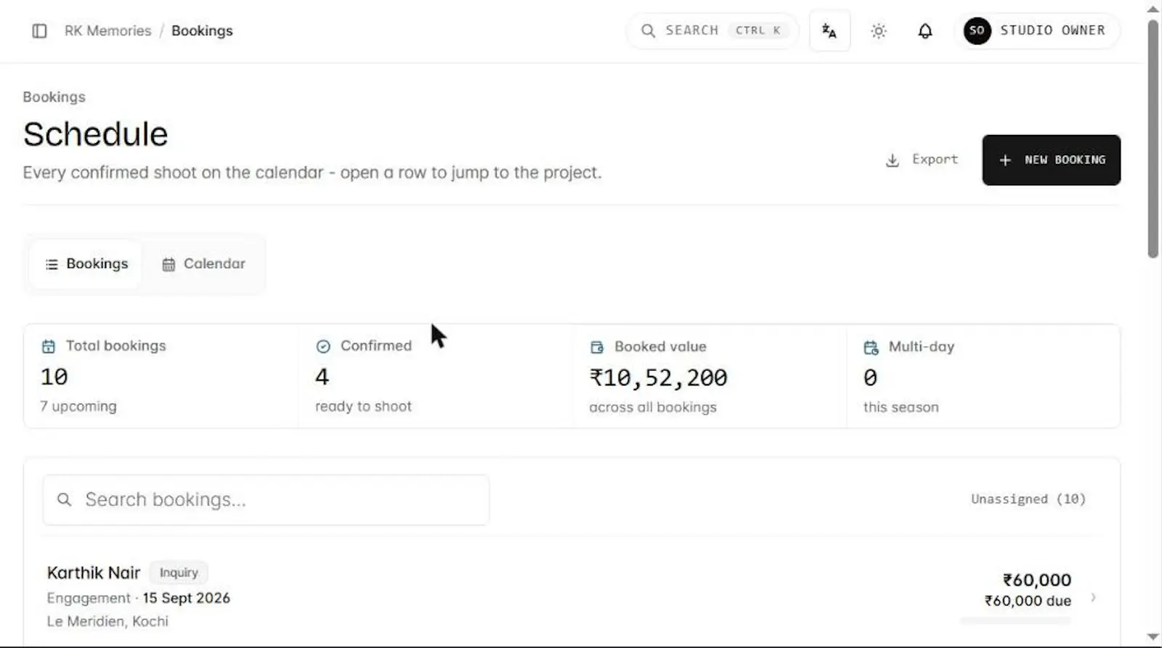Click the Booked value icon
The image size is (1162, 648).
point(597,347)
